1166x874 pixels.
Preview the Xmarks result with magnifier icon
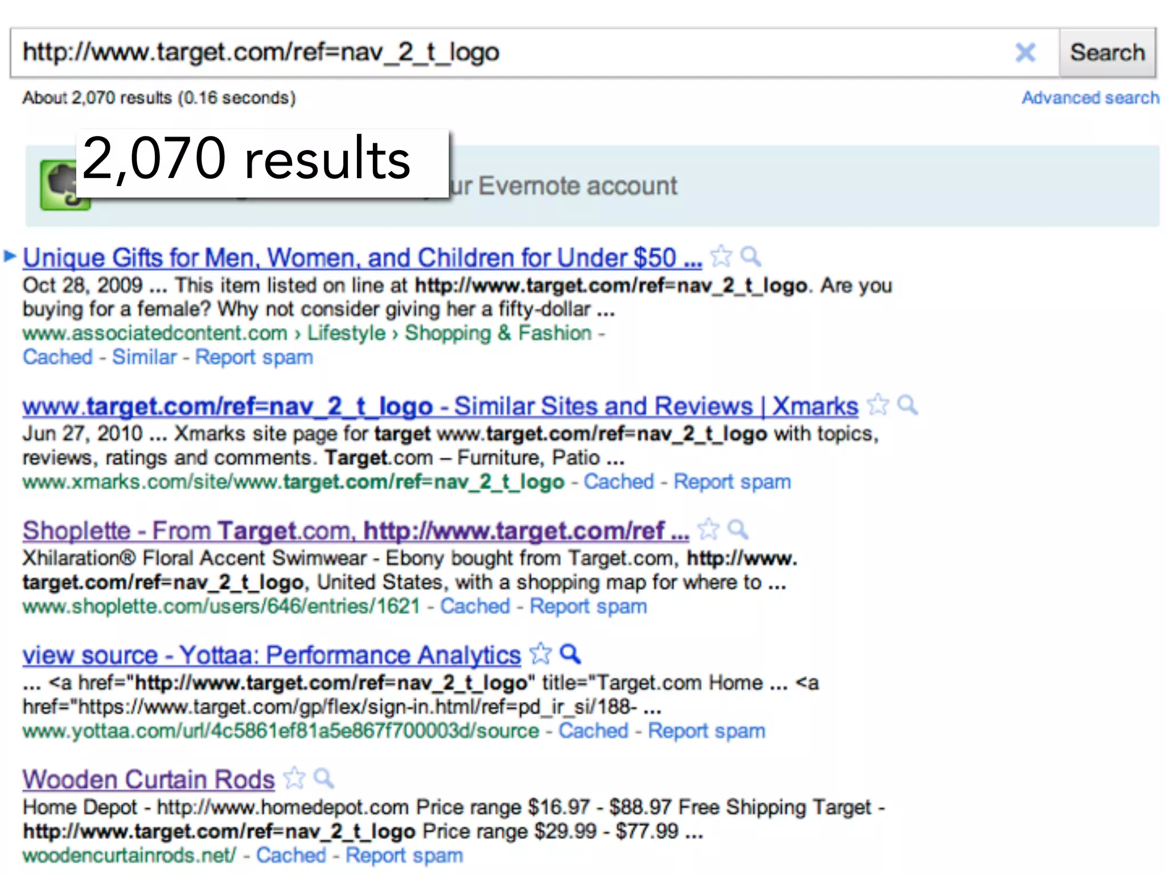(907, 405)
